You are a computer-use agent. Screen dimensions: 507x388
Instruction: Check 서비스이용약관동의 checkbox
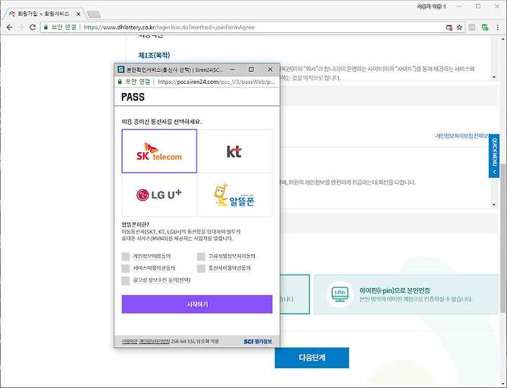tap(126, 269)
